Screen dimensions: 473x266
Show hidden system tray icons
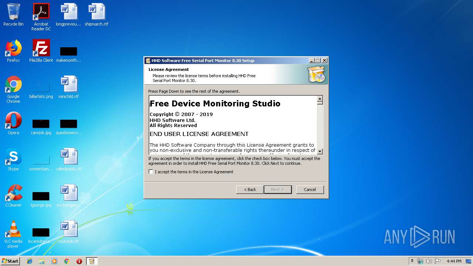412,261
